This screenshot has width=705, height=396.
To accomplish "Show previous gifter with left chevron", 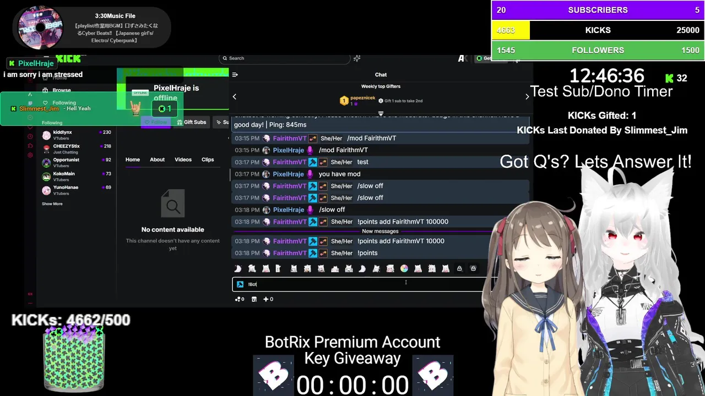I will click(235, 97).
